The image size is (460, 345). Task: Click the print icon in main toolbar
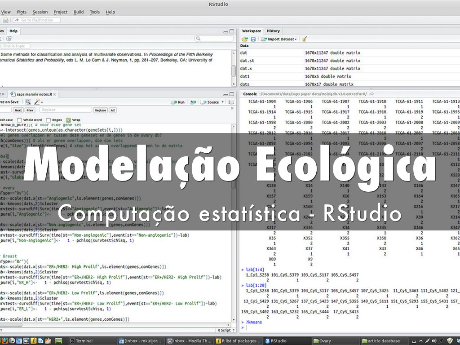[5, 20]
